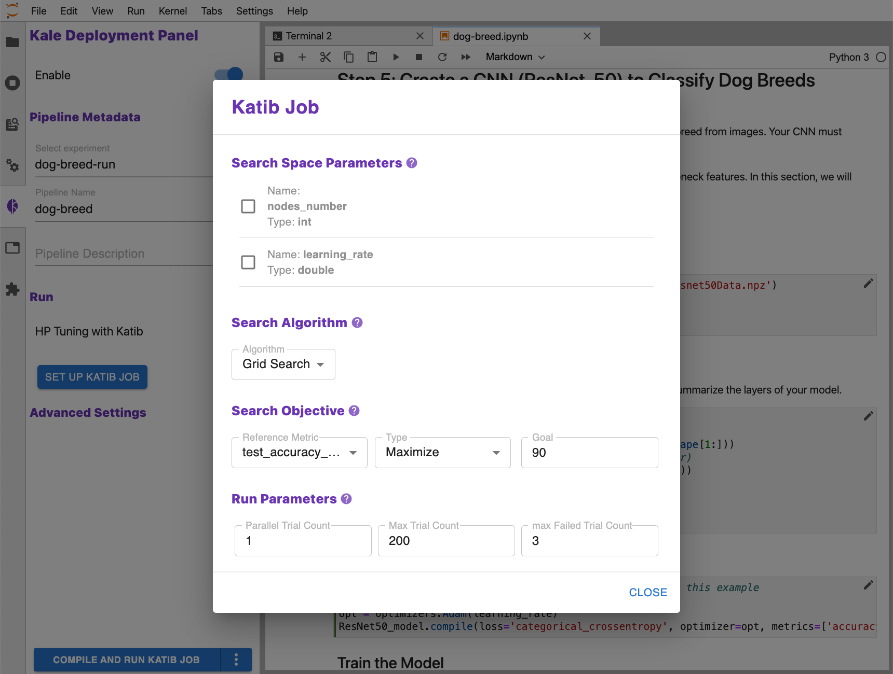
Task: Open the Markdown cell type dropdown
Action: point(515,57)
